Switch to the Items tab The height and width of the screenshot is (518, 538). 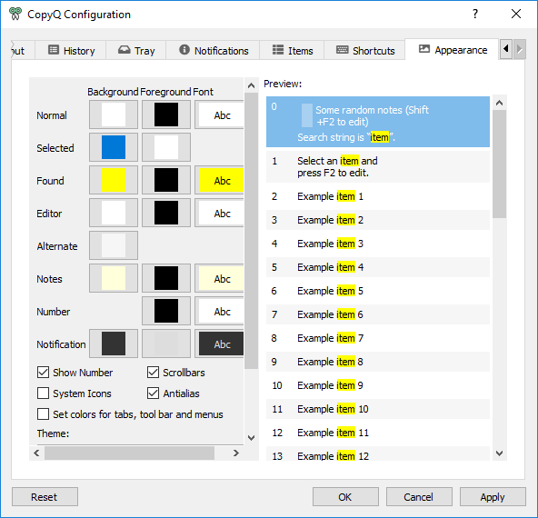click(x=292, y=50)
